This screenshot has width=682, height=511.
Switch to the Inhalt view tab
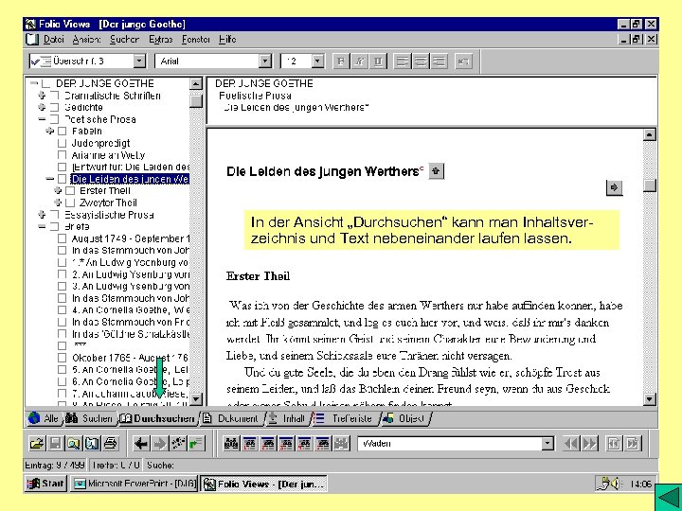tap(287, 418)
